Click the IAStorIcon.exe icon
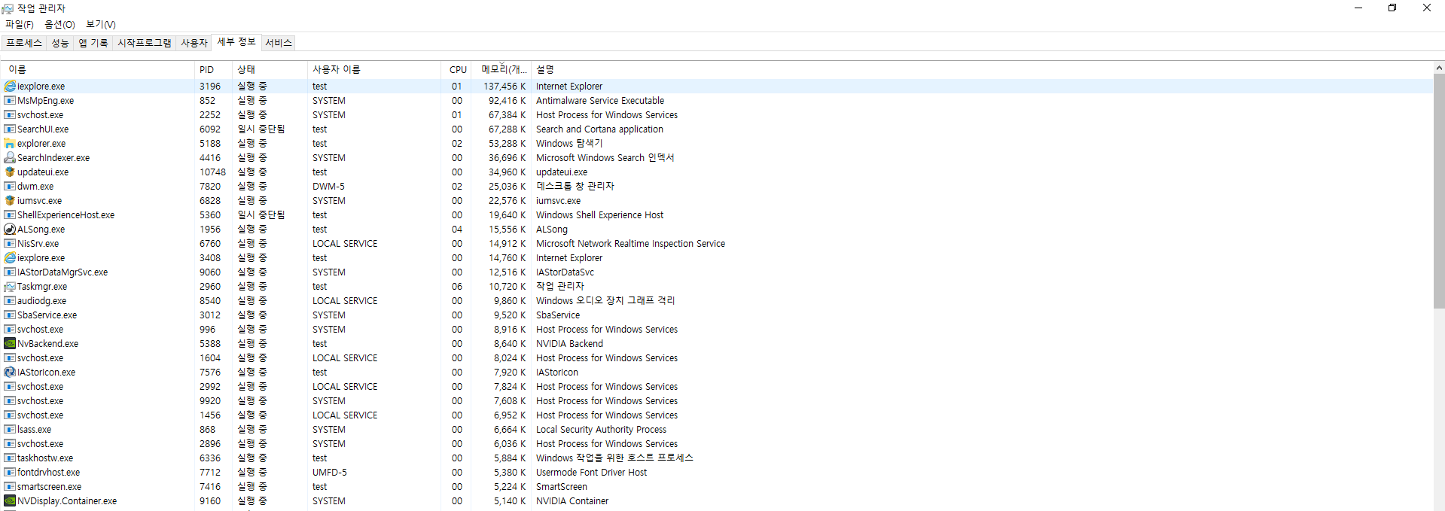Viewport: 1445px width, 511px height. click(x=10, y=373)
